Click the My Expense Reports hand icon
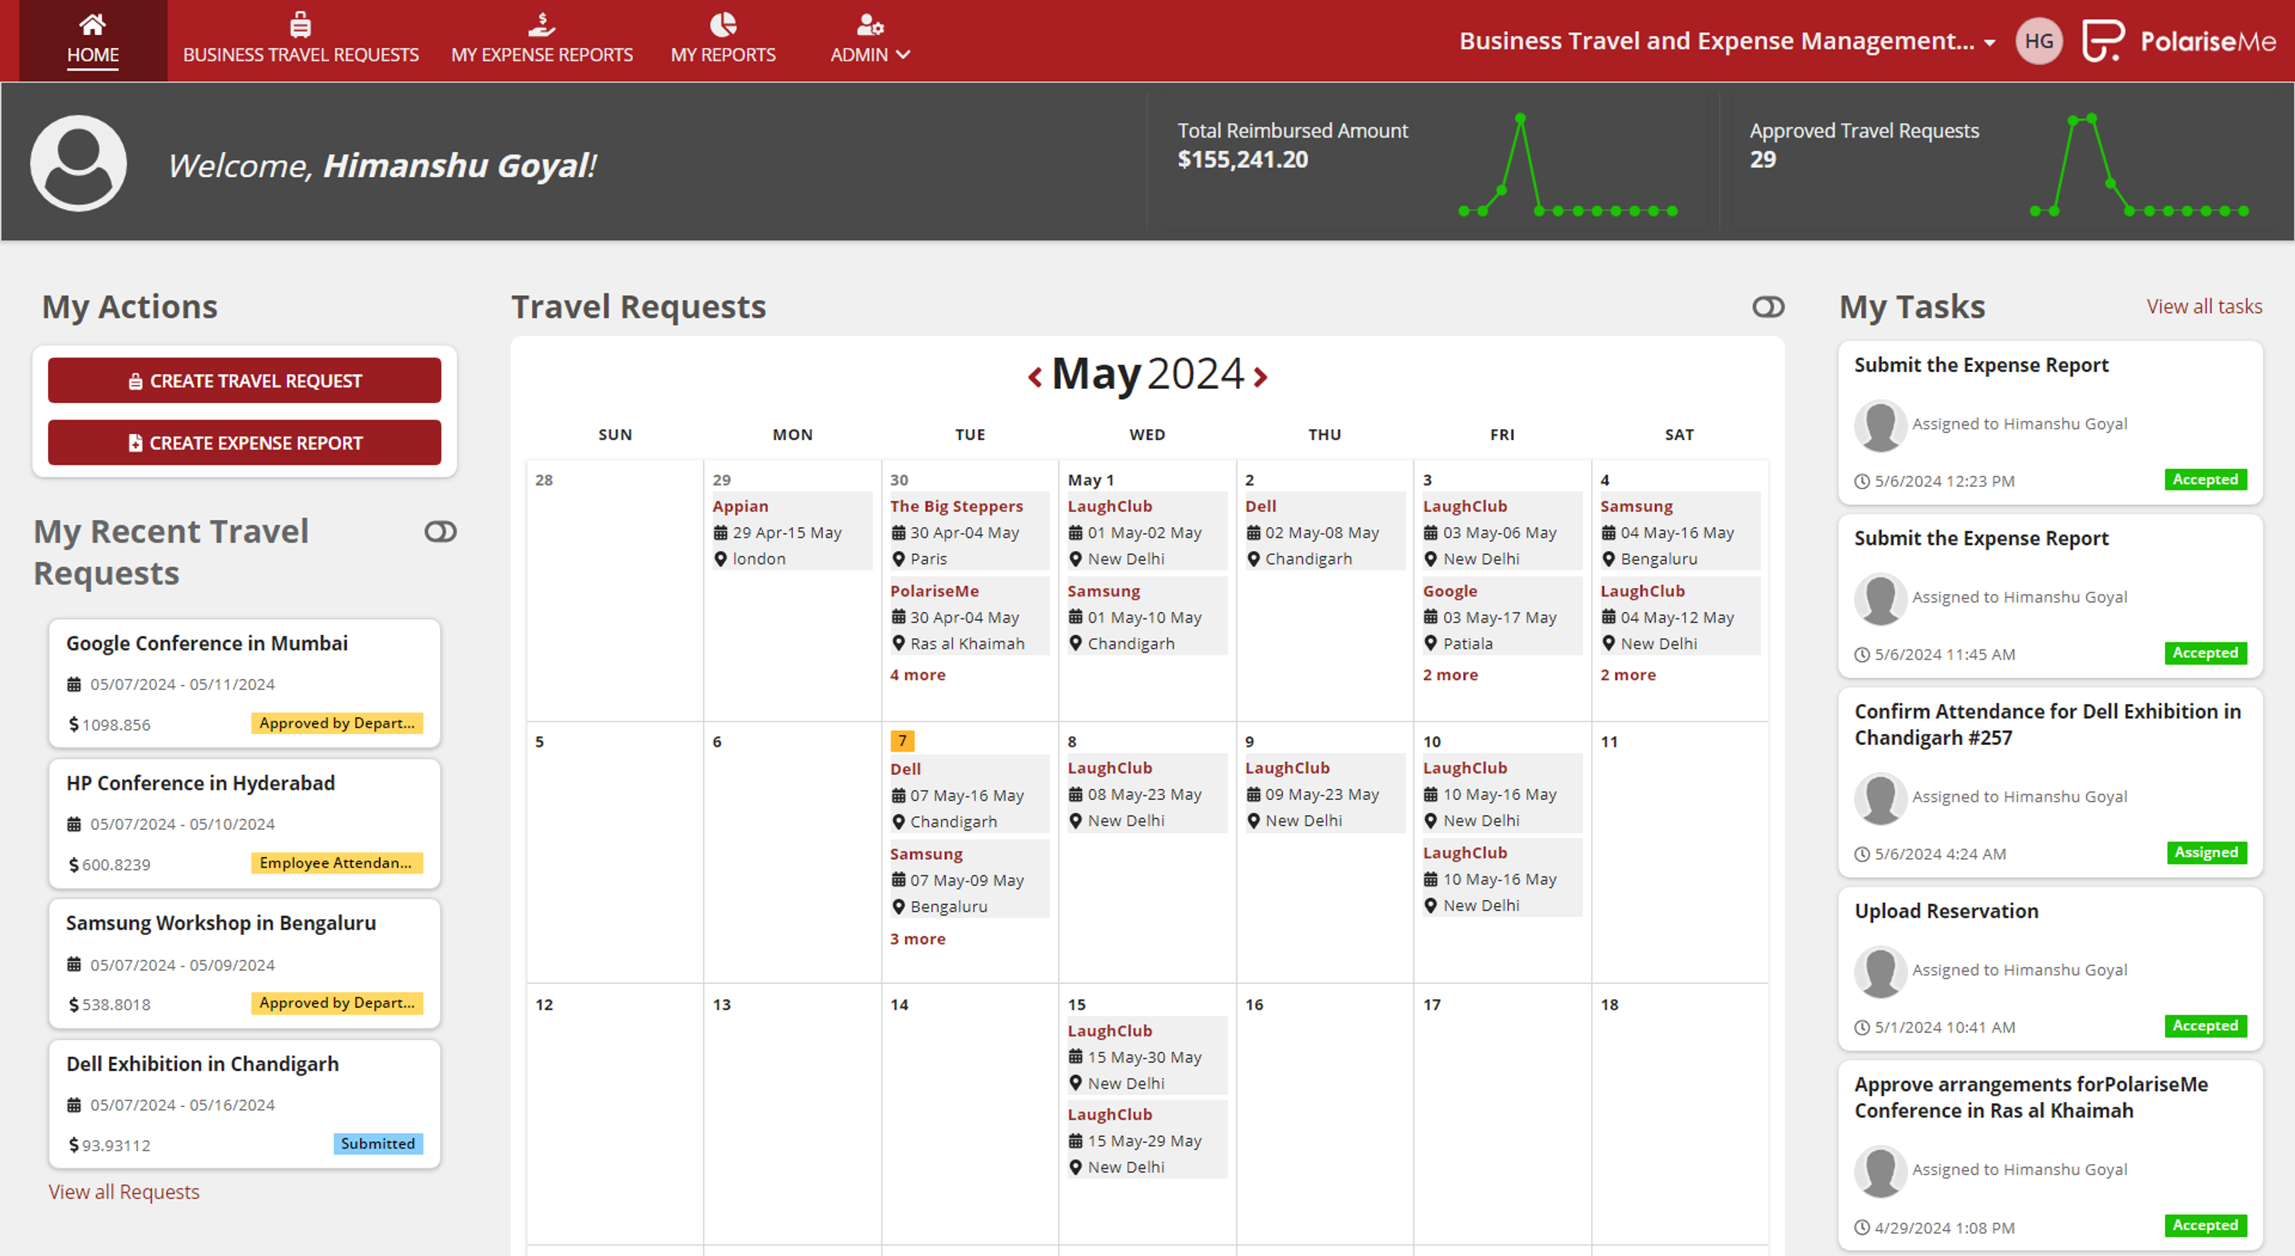 [541, 24]
